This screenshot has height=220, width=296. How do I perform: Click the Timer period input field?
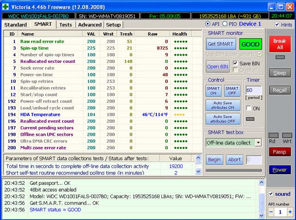click(x=253, y=90)
